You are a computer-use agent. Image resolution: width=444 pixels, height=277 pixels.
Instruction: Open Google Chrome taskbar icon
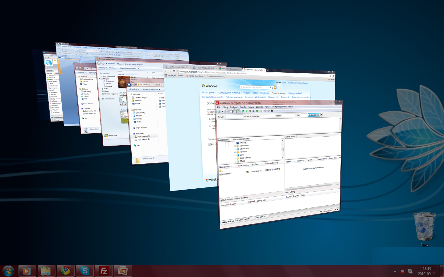click(x=65, y=271)
